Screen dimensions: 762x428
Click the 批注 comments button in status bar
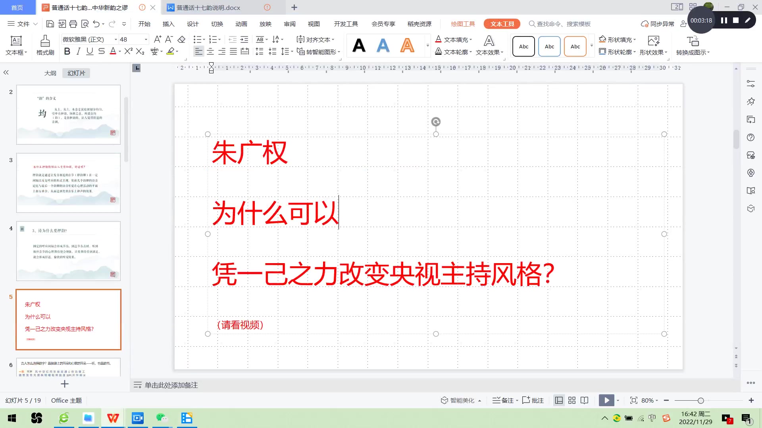533,400
